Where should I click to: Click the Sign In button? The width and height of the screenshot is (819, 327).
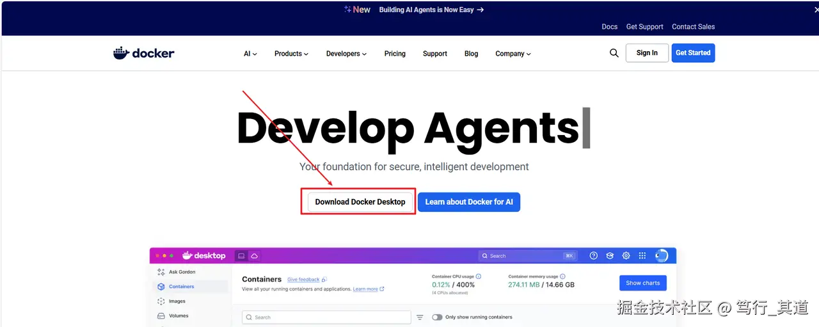click(x=647, y=53)
